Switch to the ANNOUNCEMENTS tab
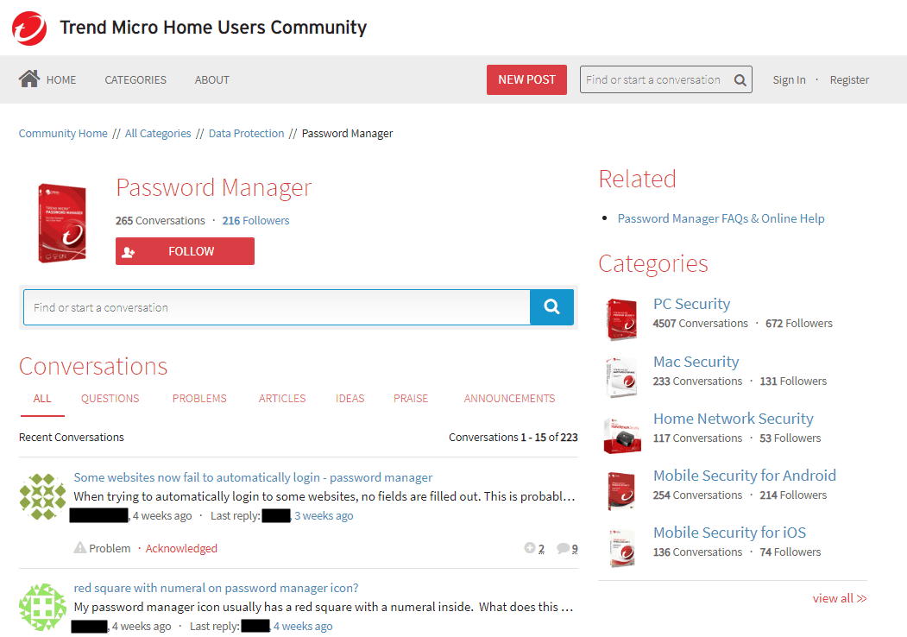Viewport: 907px width, 637px height. pos(509,398)
